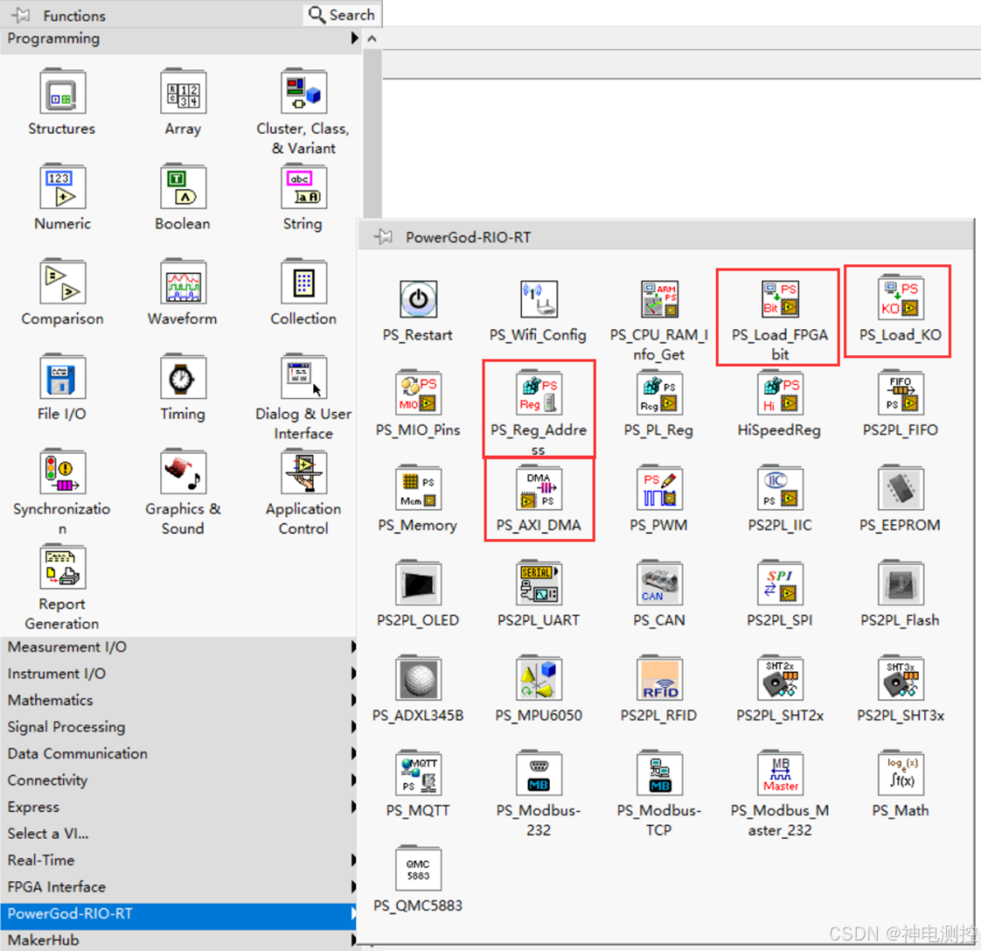
Task: Select the HiSpeedReg VI
Action: [780, 392]
